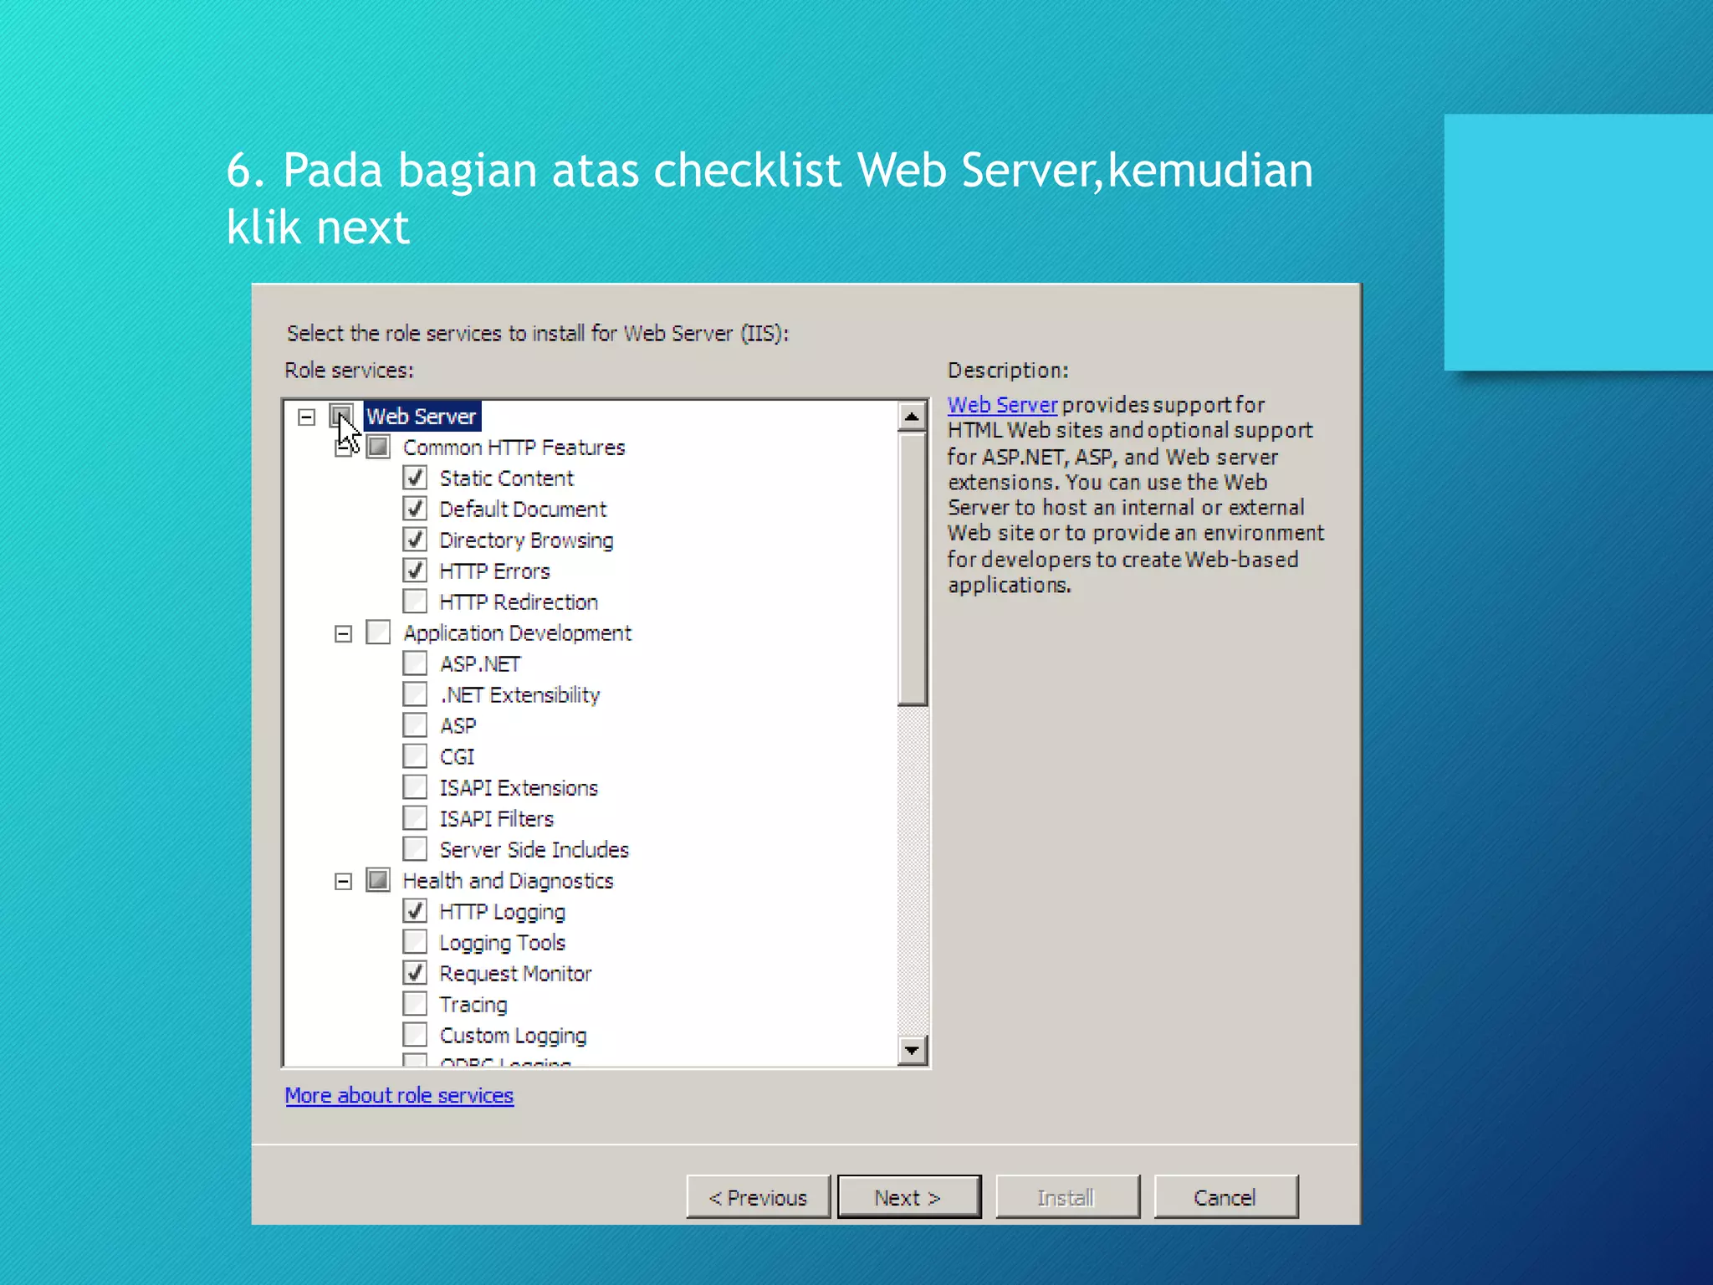Select the ASP label

[x=458, y=726]
